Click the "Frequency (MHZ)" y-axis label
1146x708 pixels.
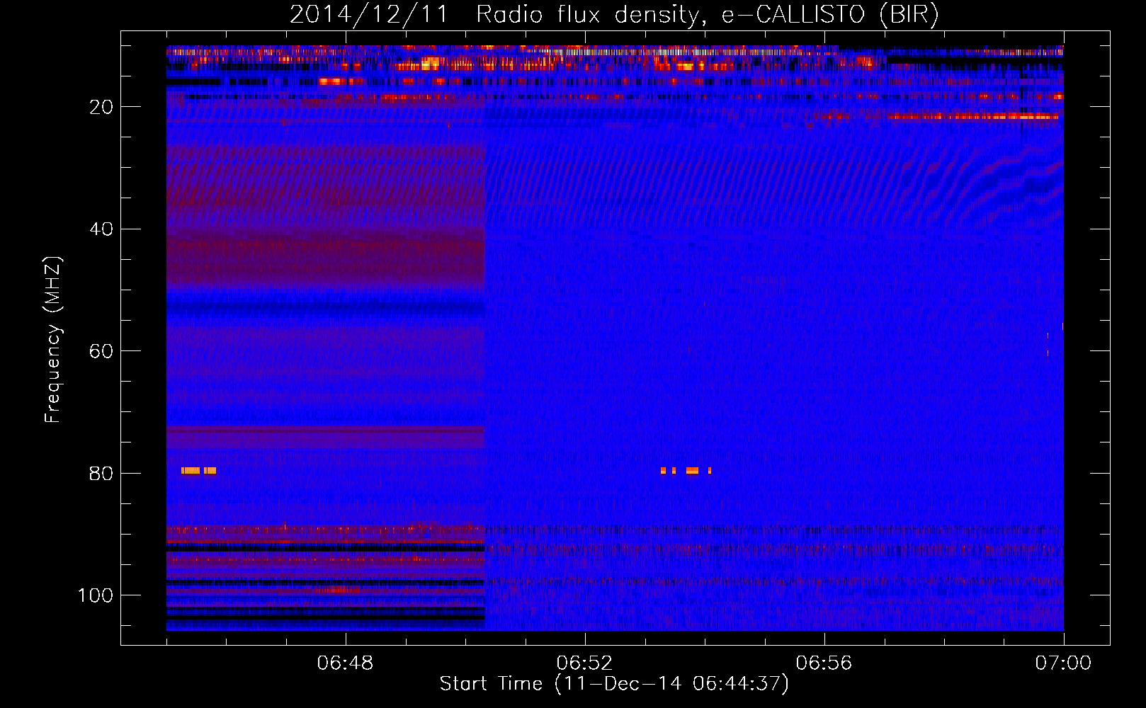(53, 340)
